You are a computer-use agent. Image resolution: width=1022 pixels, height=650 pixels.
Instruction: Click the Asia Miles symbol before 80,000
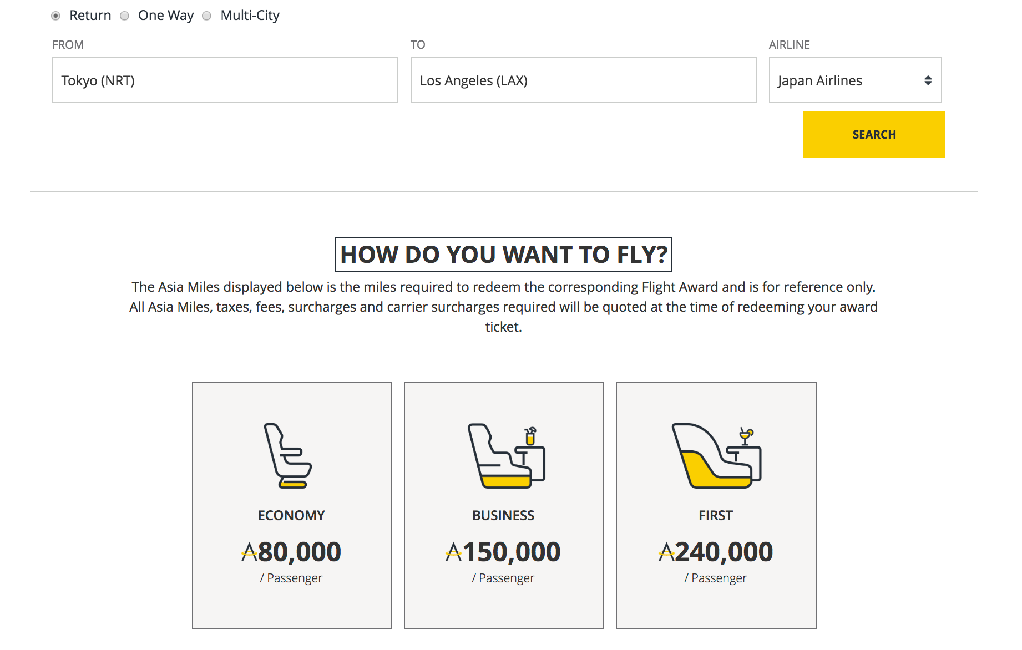tap(249, 552)
